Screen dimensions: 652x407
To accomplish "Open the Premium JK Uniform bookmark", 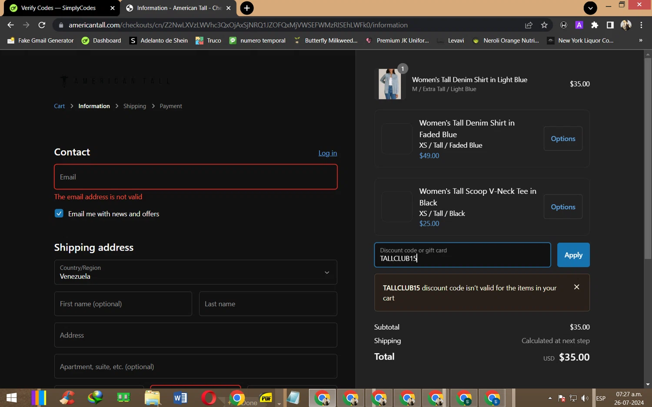I will coord(397,40).
